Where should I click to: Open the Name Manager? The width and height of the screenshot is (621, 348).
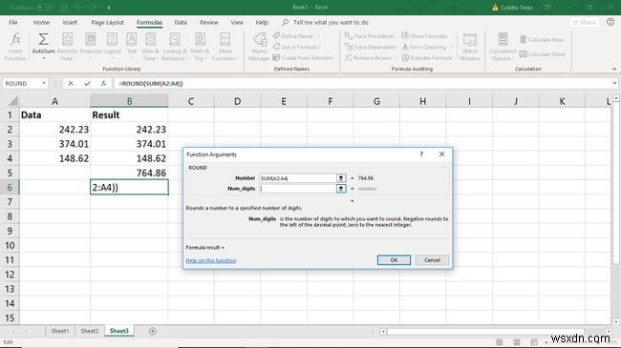click(260, 47)
